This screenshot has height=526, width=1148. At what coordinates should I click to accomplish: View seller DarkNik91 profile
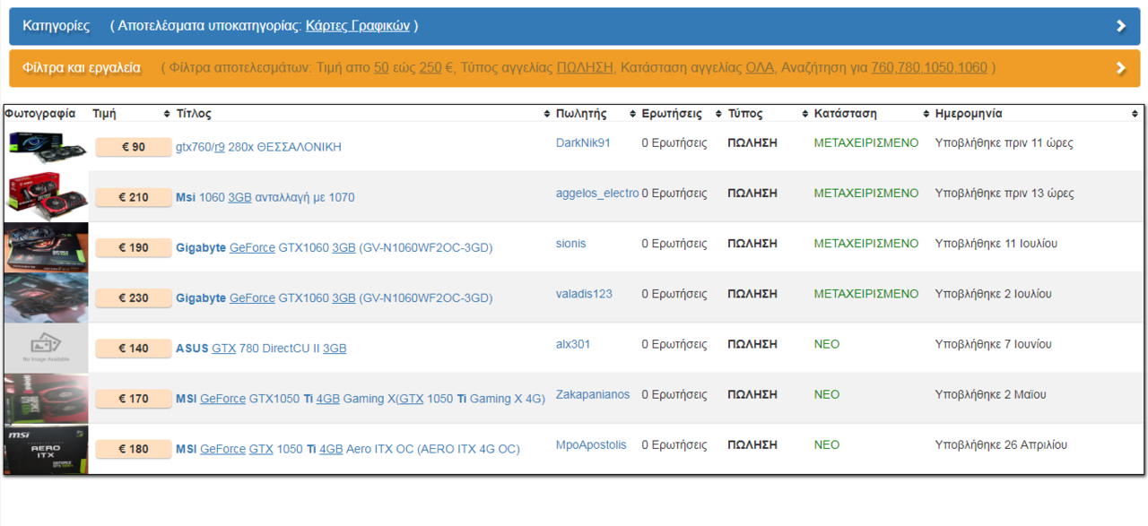(583, 142)
